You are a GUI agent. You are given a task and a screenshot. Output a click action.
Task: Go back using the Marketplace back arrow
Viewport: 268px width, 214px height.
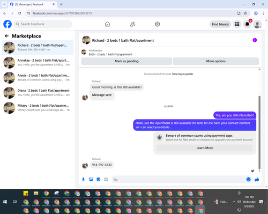pyautogui.click(x=6, y=36)
